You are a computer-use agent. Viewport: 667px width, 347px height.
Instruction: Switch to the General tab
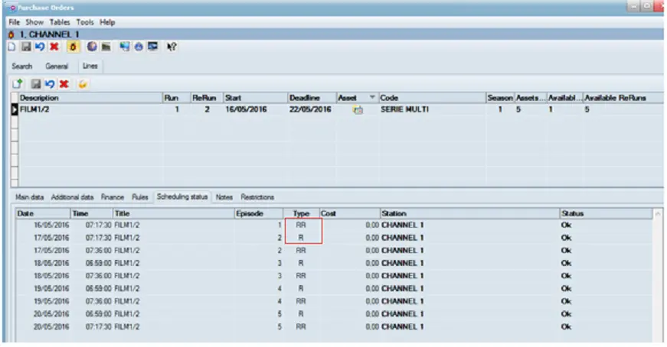point(56,66)
